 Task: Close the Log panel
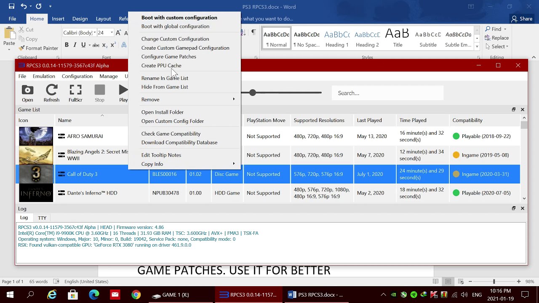[523, 208]
